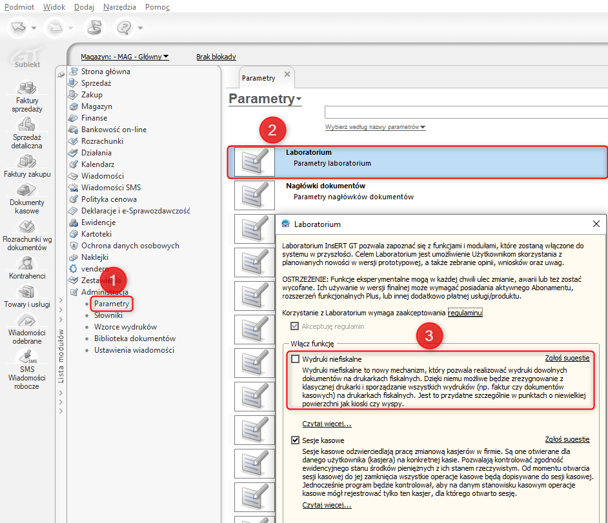
Task: Open the Faktury sprzedaży sidebar shortcut
Action: pyautogui.click(x=26, y=97)
